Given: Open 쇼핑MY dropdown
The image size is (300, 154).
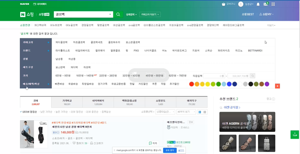Looking at the screenshot, I should click(x=266, y=14).
